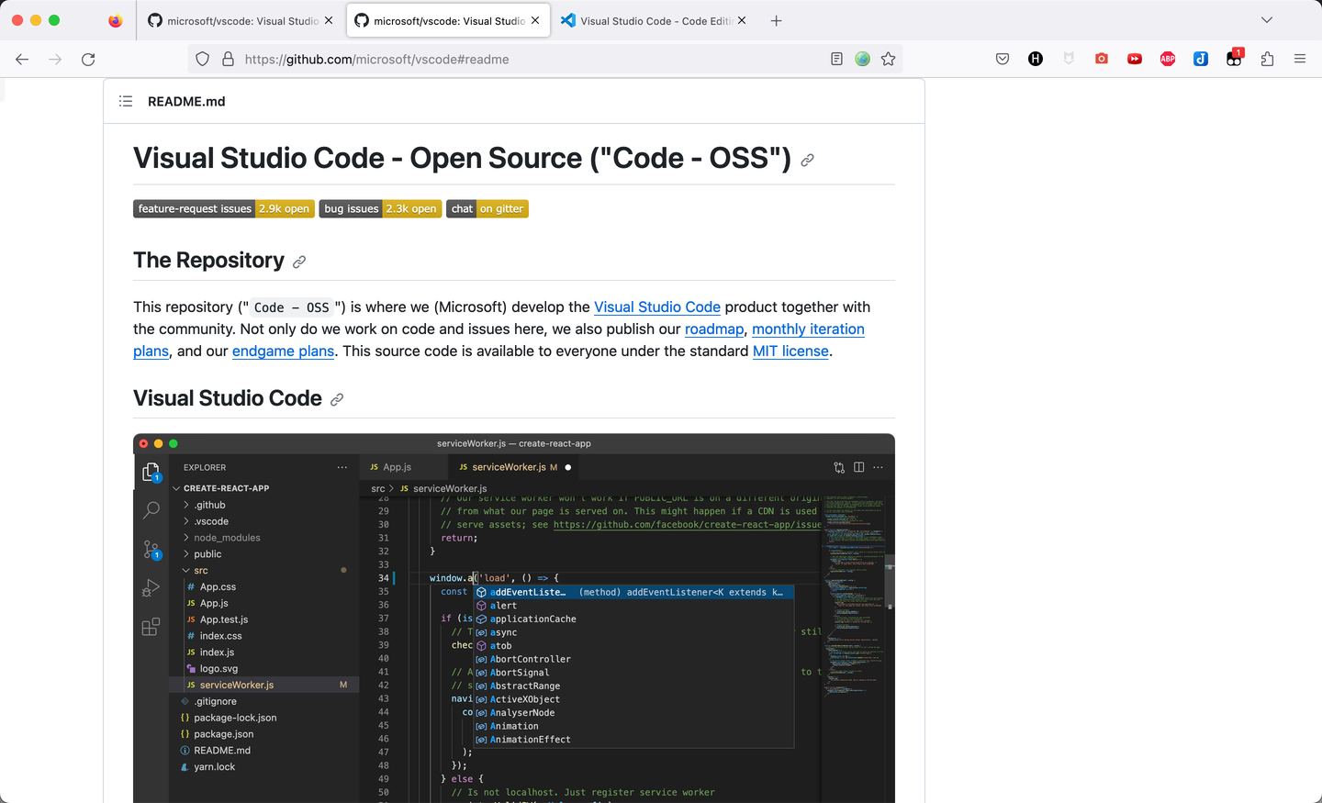Open the endgame plans link

click(x=283, y=351)
